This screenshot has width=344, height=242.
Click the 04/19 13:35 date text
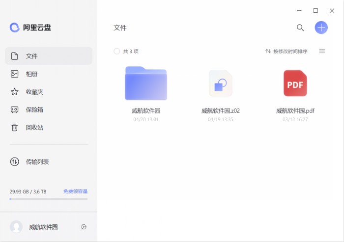[221, 119]
